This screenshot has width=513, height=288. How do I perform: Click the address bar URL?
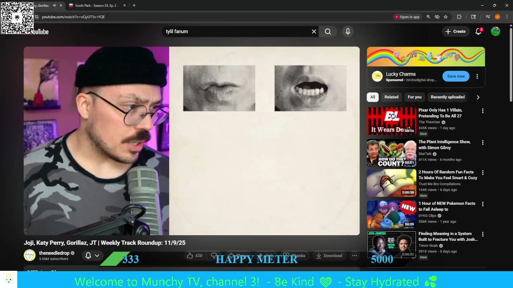pos(73,17)
